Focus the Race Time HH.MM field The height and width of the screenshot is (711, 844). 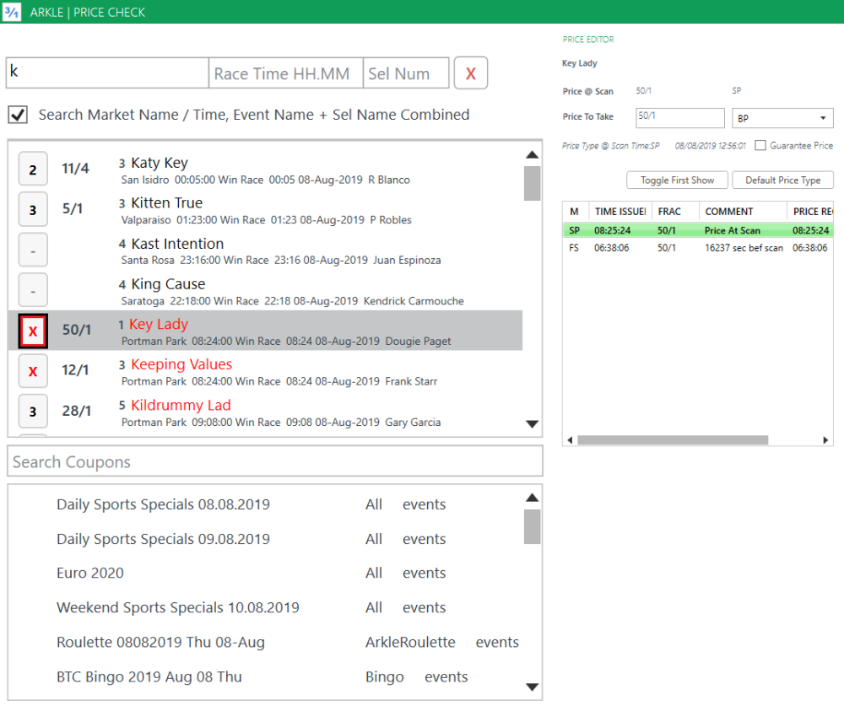(x=286, y=73)
